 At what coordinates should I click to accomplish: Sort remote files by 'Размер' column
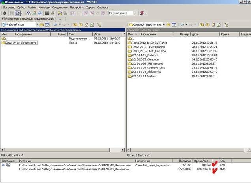[x=182, y=34]
